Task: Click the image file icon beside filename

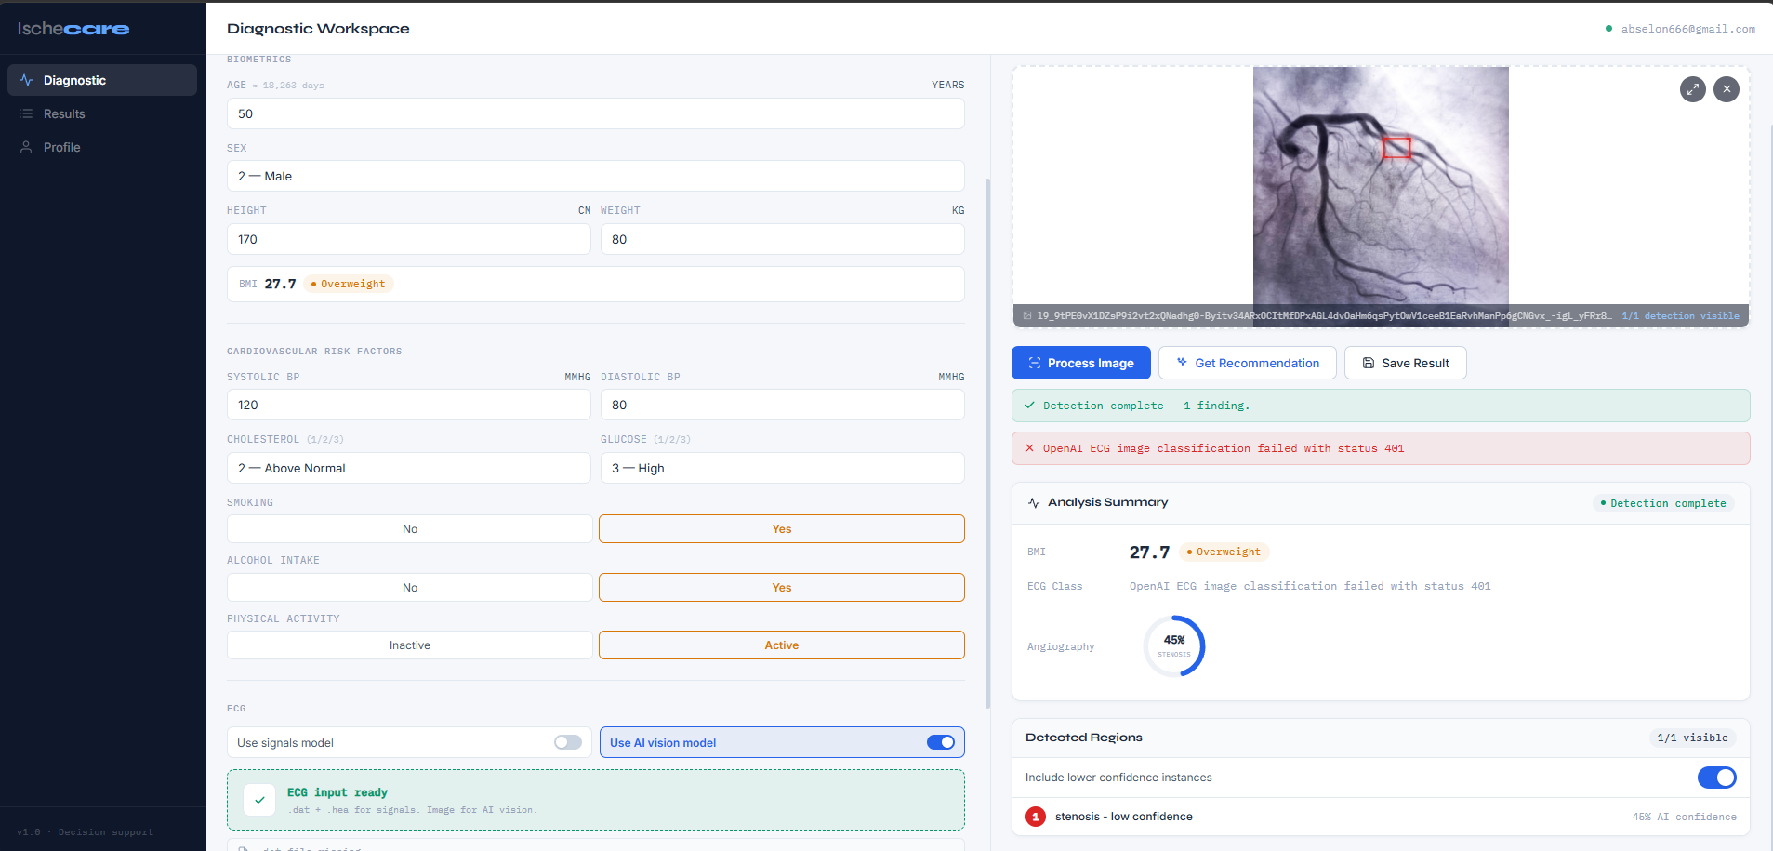Action: [1027, 316]
